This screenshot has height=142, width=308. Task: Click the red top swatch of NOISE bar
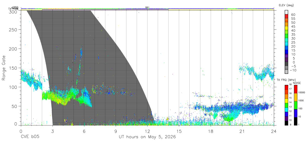(296, 89)
